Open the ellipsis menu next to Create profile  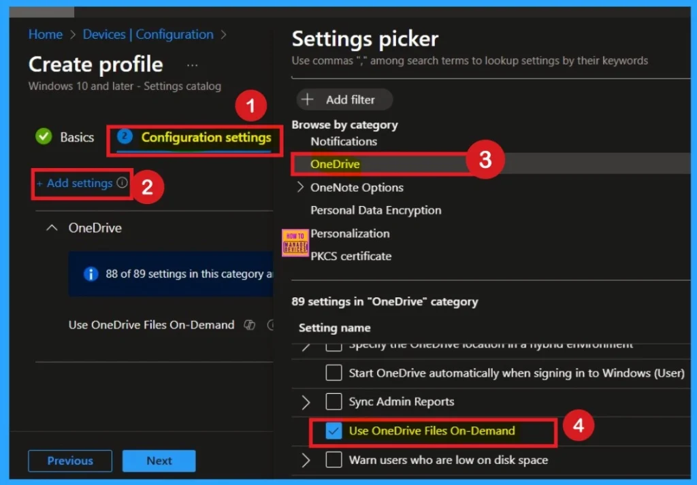click(192, 65)
